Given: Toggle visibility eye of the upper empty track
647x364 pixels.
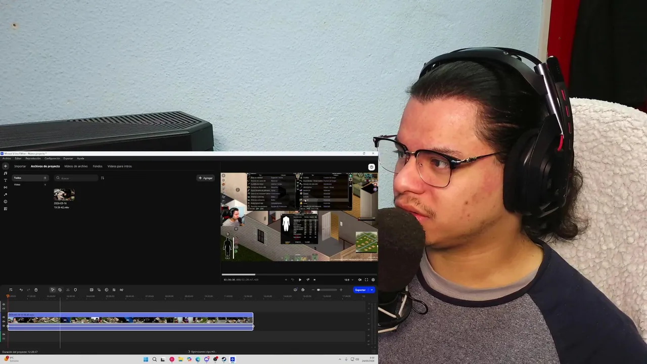Looking at the screenshot, I should click(x=4, y=304).
